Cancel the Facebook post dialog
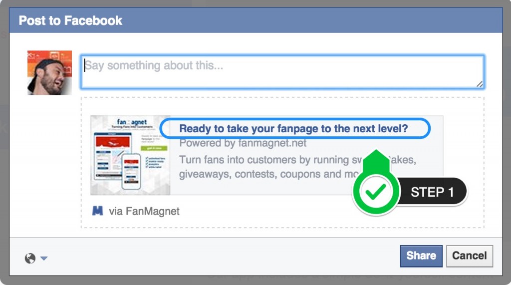Image resolution: width=511 pixels, height=285 pixels. 469,256
